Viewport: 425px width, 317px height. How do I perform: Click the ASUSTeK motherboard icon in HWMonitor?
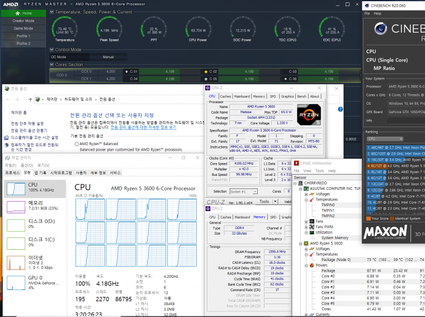pyautogui.click(x=306, y=189)
